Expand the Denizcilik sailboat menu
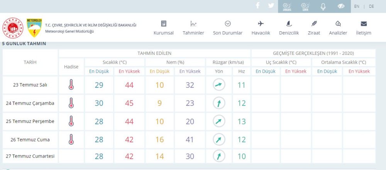 (289, 28)
